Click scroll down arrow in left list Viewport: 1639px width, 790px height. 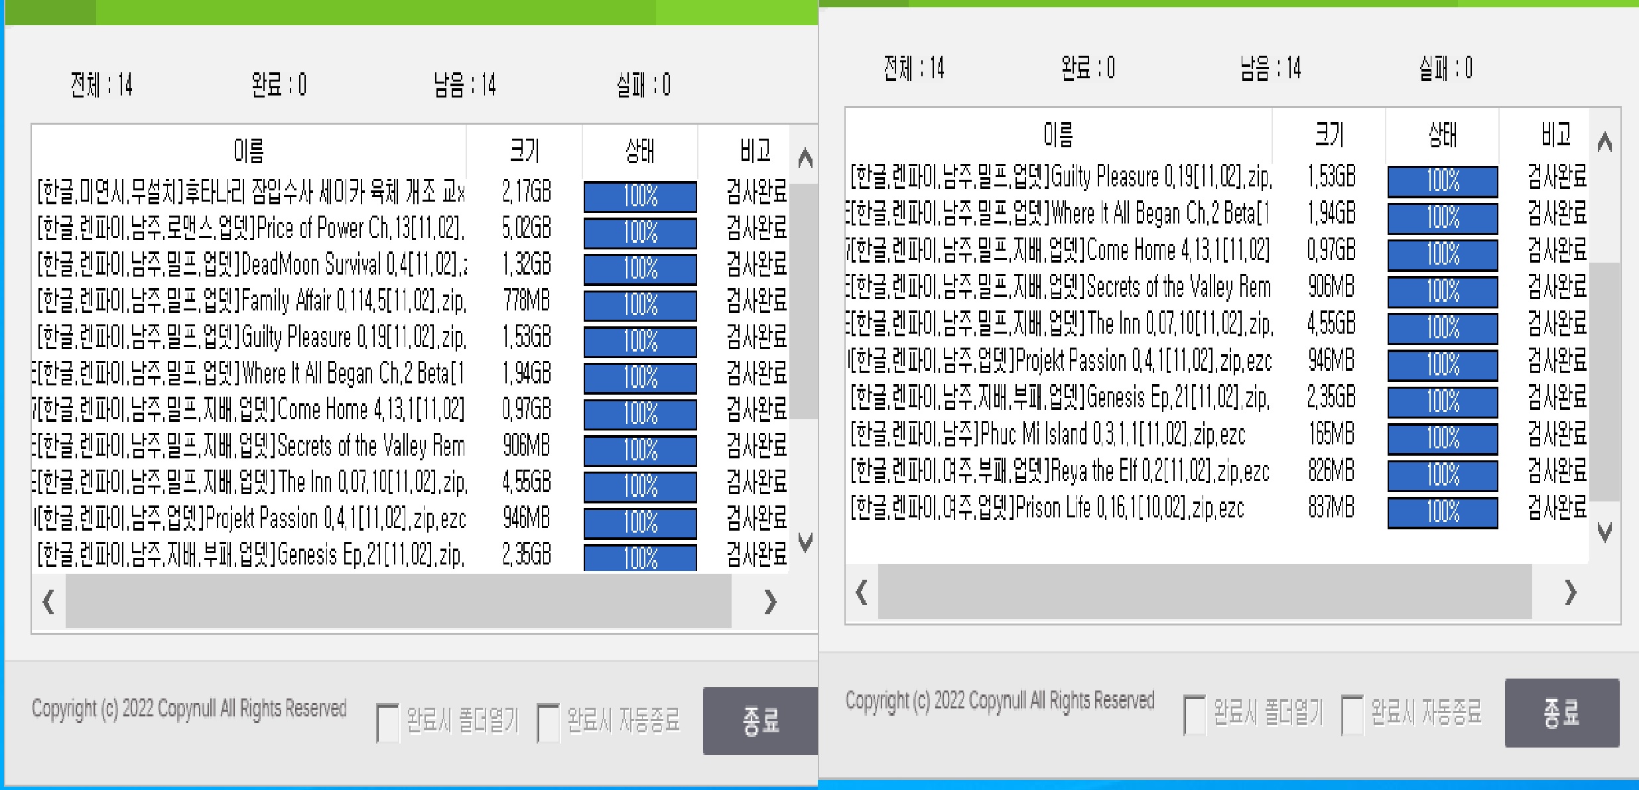[805, 543]
